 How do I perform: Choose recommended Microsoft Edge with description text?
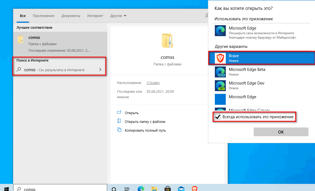point(262,33)
